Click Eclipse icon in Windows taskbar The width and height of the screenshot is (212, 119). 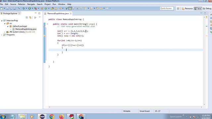[42, 116]
